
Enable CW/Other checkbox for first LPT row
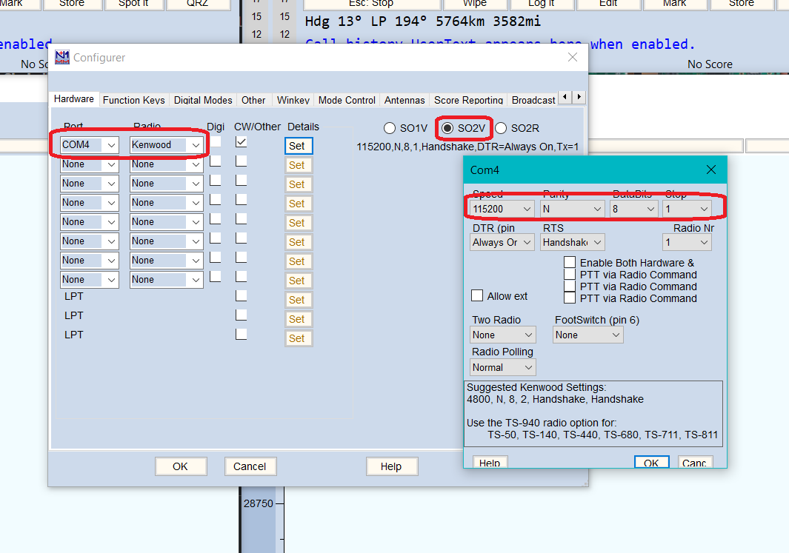(241, 295)
